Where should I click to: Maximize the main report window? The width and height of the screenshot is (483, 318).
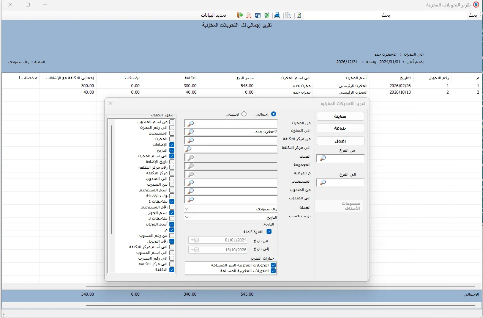click(x=28, y=5)
